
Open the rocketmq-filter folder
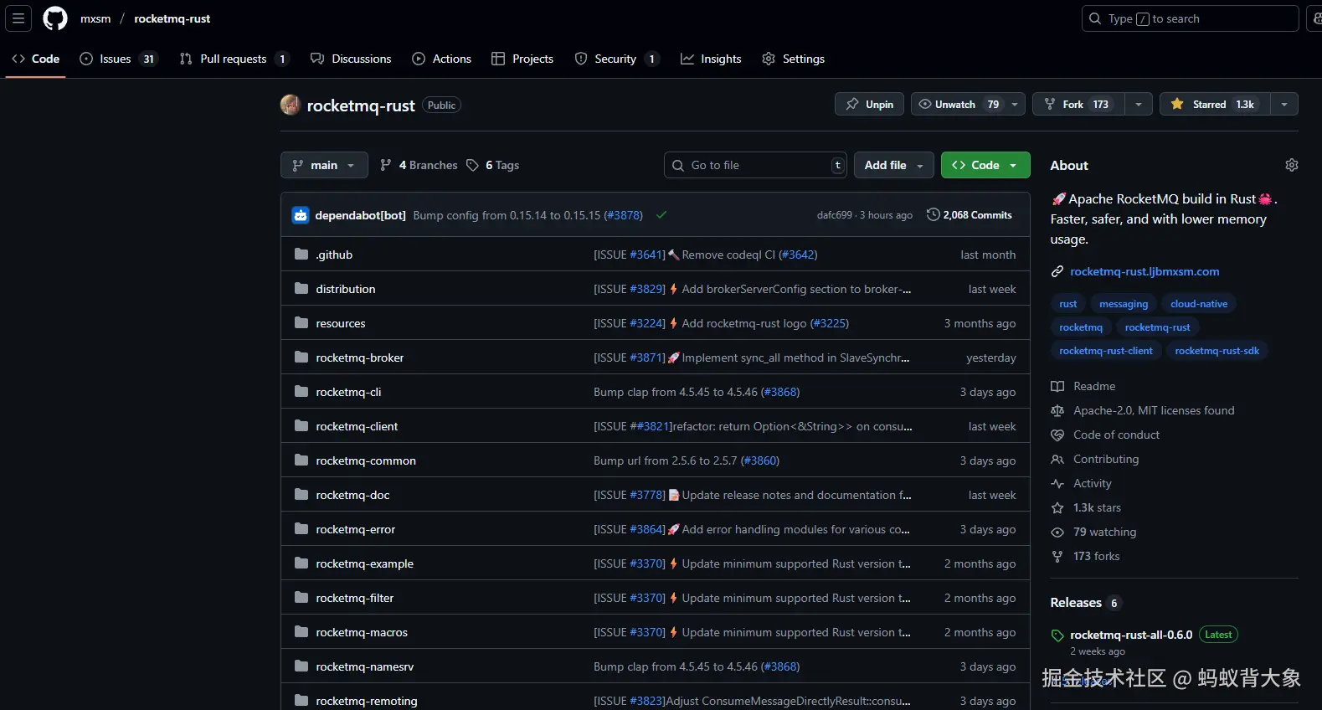click(x=355, y=598)
